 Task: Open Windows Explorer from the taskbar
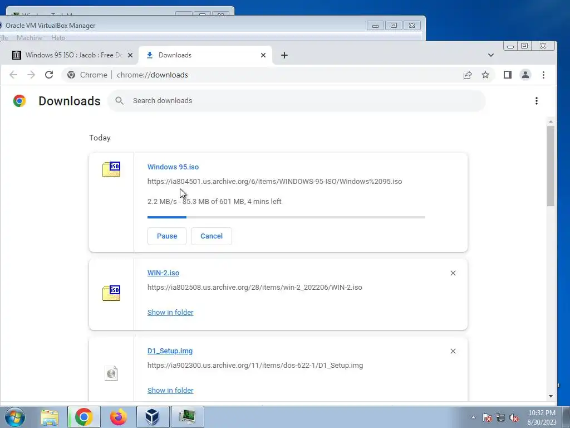pyautogui.click(x=50, y=417)
